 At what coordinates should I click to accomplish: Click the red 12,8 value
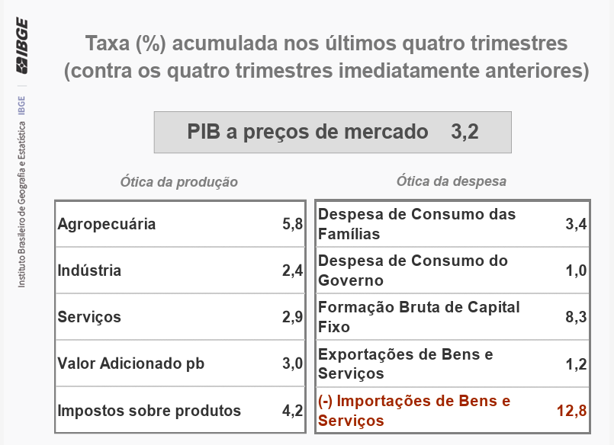click(571, 411)
